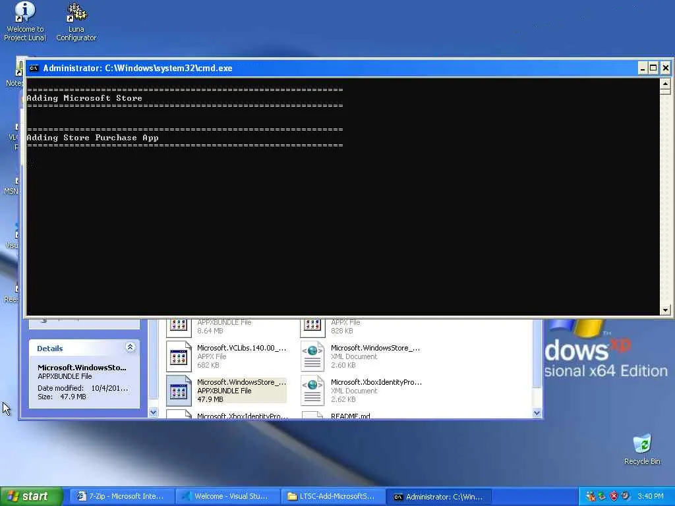Image resolution: width=675 pixels, height=506 pixels.
Task: Click the cmd.exe title bar system icon
Action: pyautogui.click(x=34, y=68)
